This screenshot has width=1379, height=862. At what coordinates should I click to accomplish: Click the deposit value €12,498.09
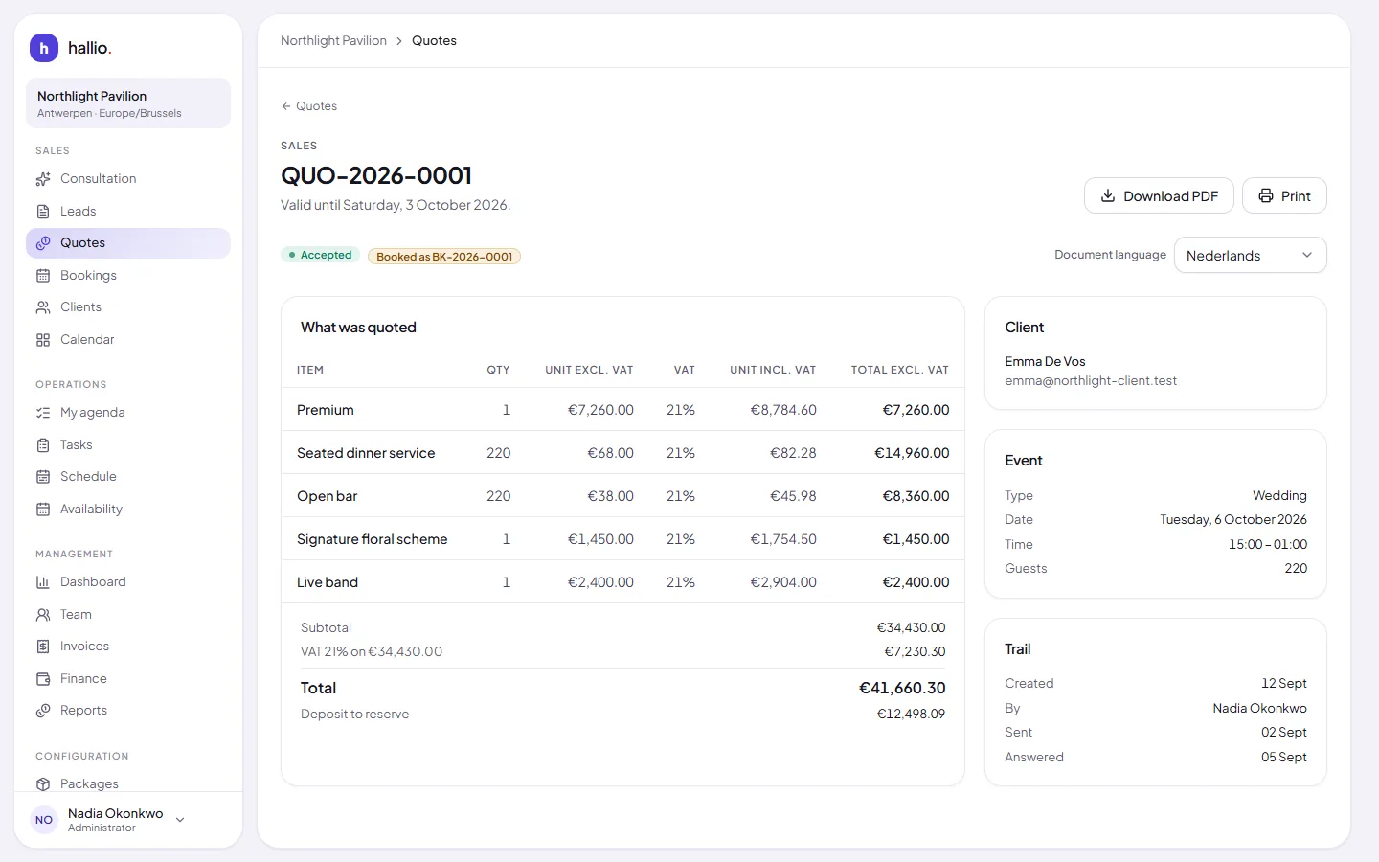[911, 715]
